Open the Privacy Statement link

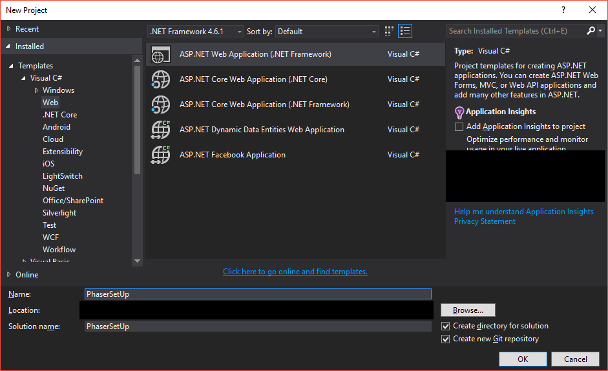(x=485, y=221)
